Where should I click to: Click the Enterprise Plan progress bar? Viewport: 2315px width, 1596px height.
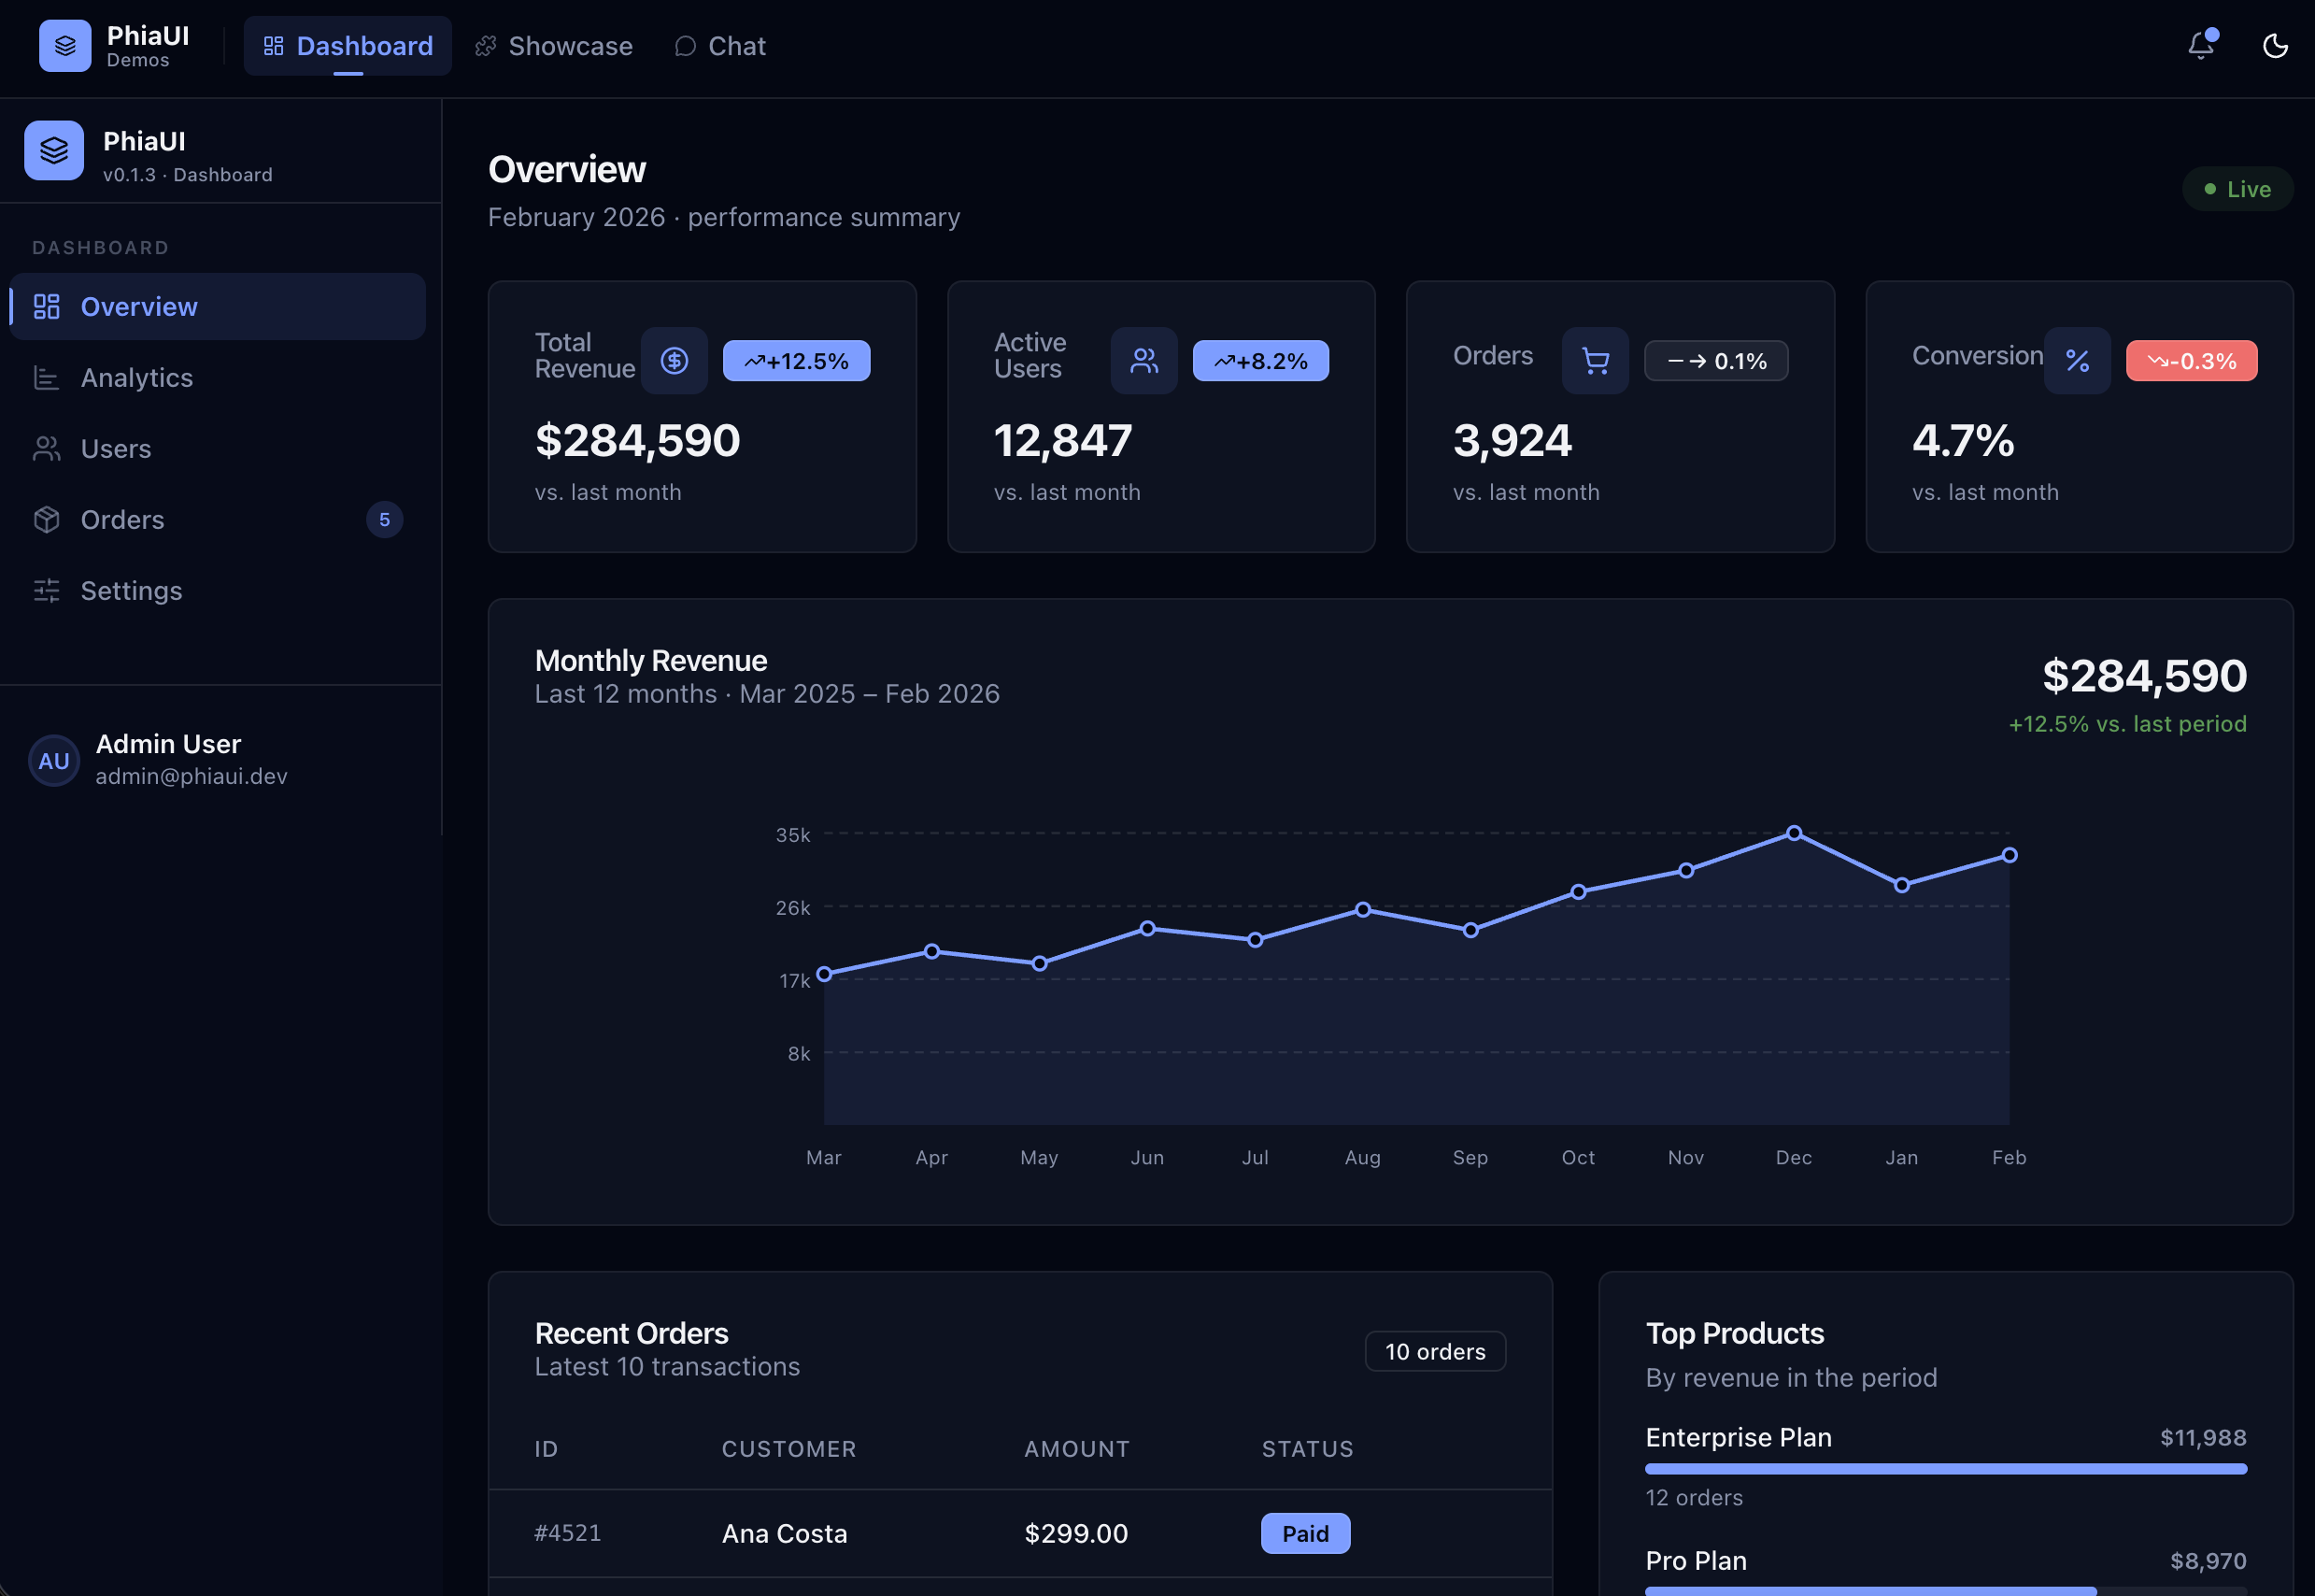pyautogui.click(x=1945, y=1468)
